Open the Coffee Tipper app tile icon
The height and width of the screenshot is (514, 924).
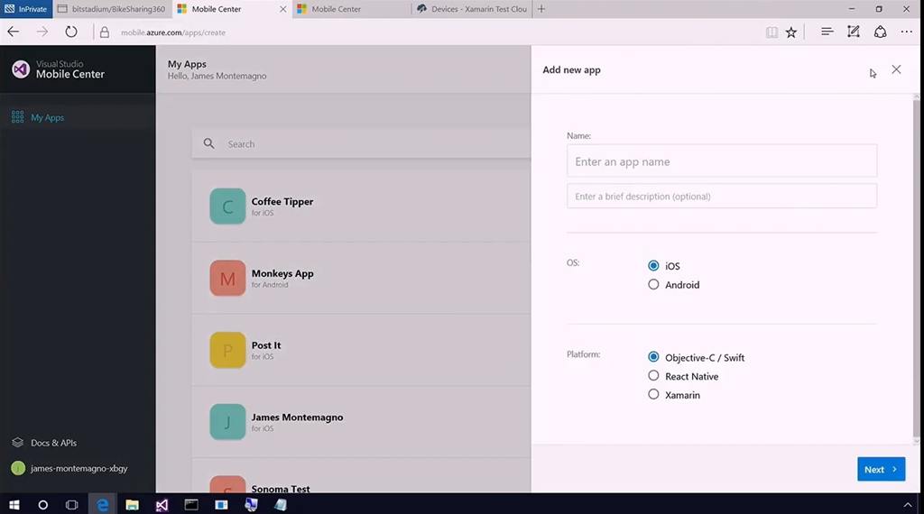click(227, 207)
